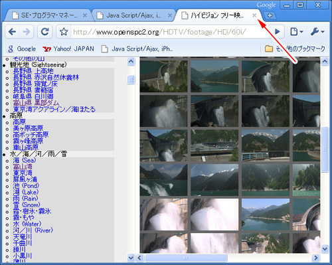Open the 富山県 黒部ダム link
Screen dimensions: 332x265
pyautogui.click(x=36, y=103)
